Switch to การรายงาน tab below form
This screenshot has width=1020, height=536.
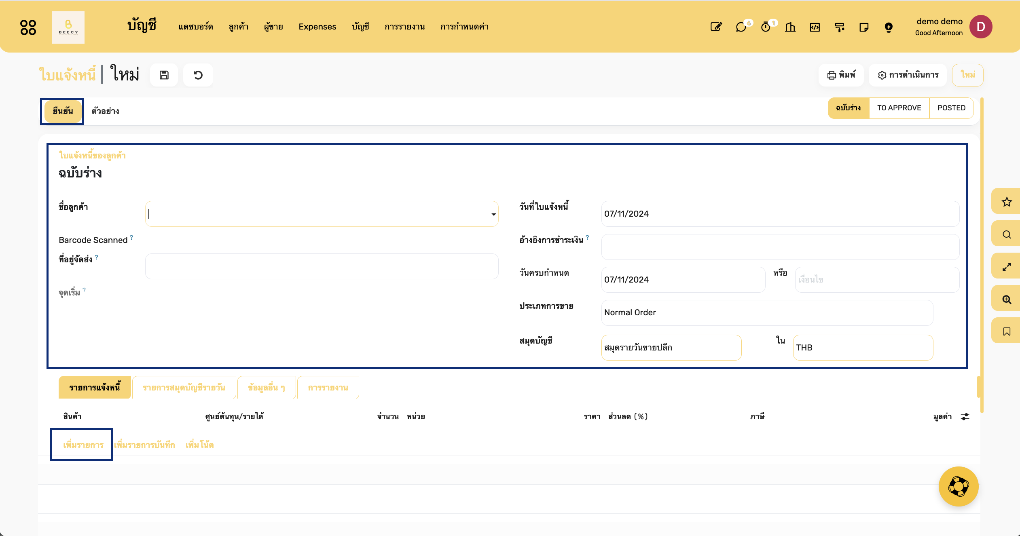tap(328, 387)
